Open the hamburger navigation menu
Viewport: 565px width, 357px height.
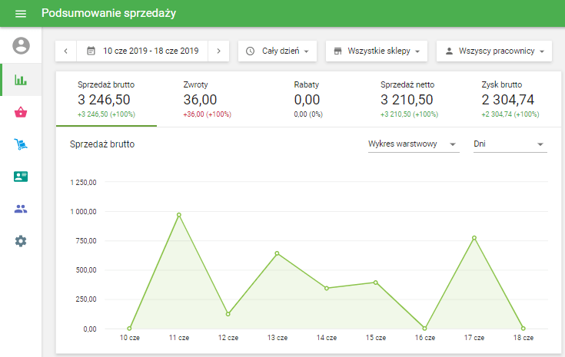(x=21, y=14)
